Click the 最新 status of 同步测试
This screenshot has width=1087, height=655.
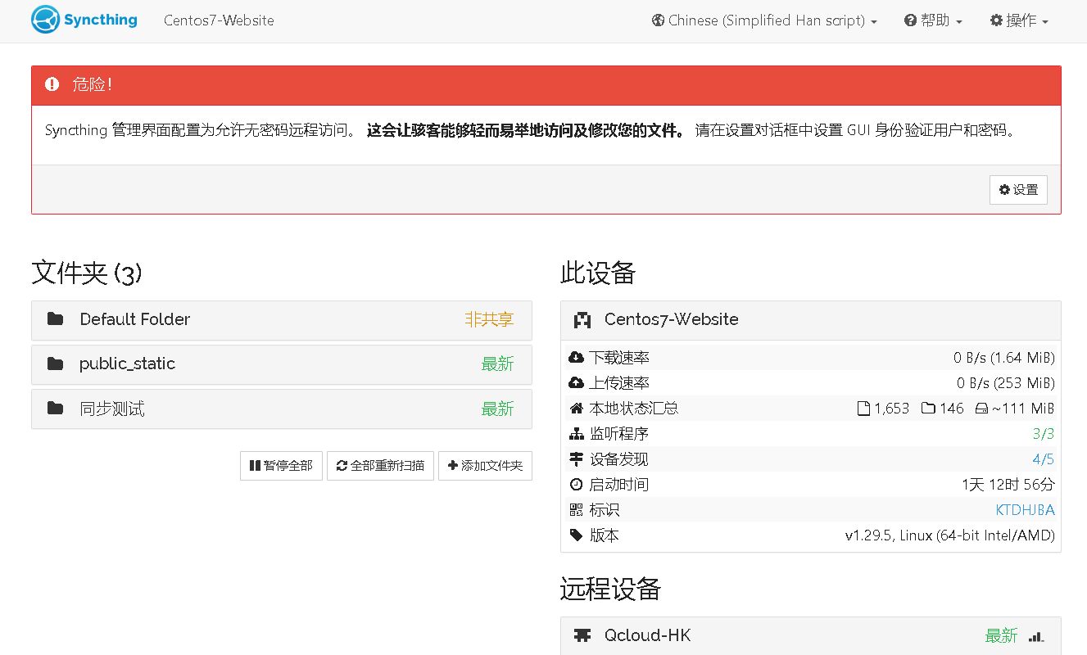497,409
